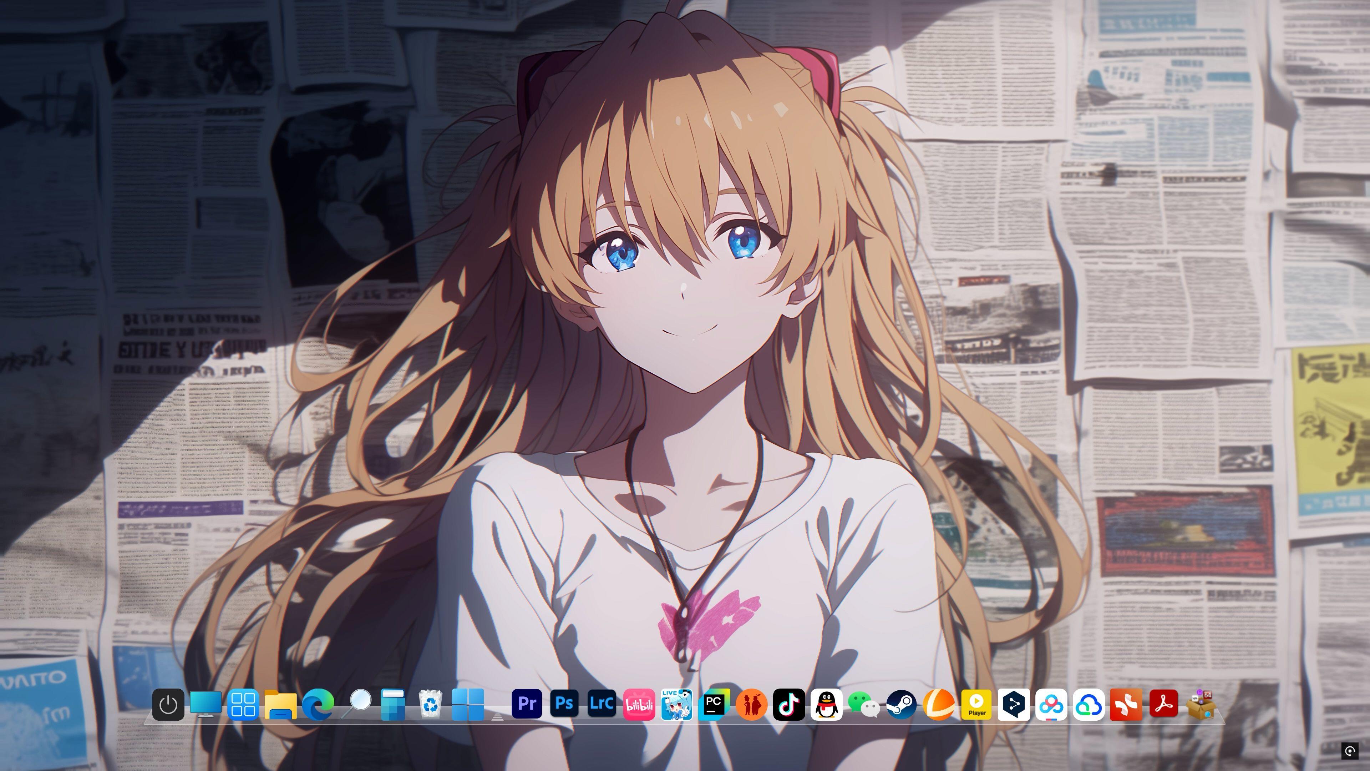Viewport: 1370px width, 771px height.
Task: Click the power button icon in the dock
Action: [x=168, y=705]
